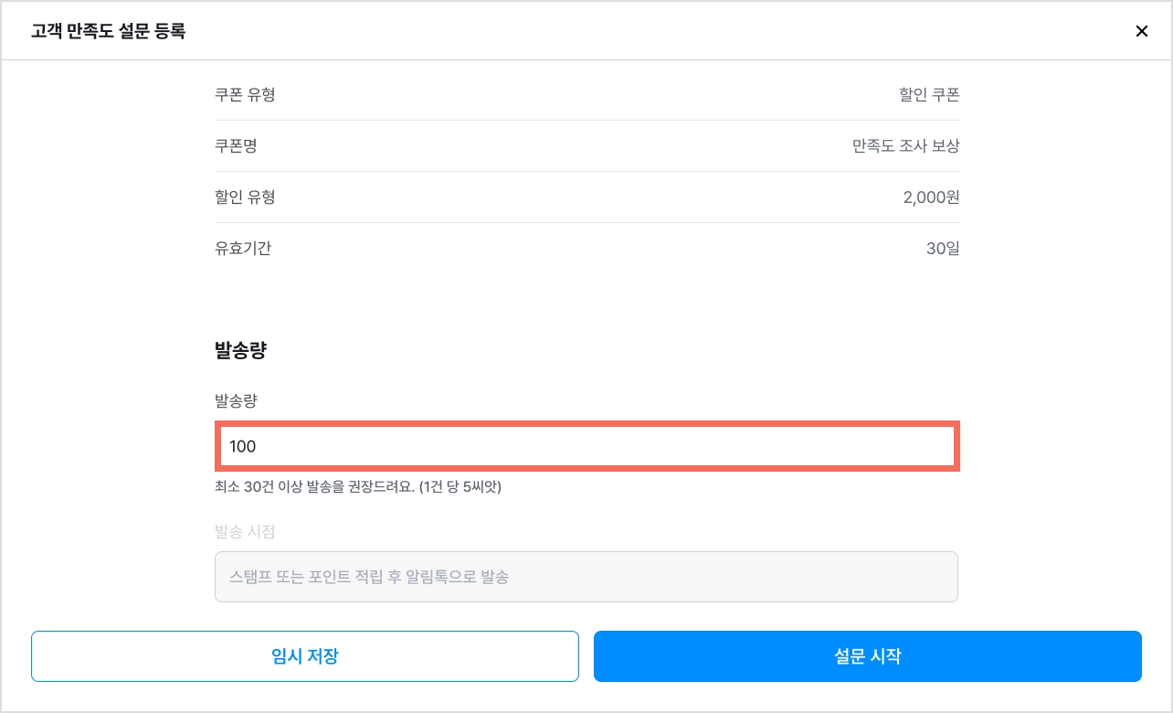Screen dimensions: 1173x713
Task: Click the 만족도 조사 보상 coupon name
Action: [x=906, y=145]
